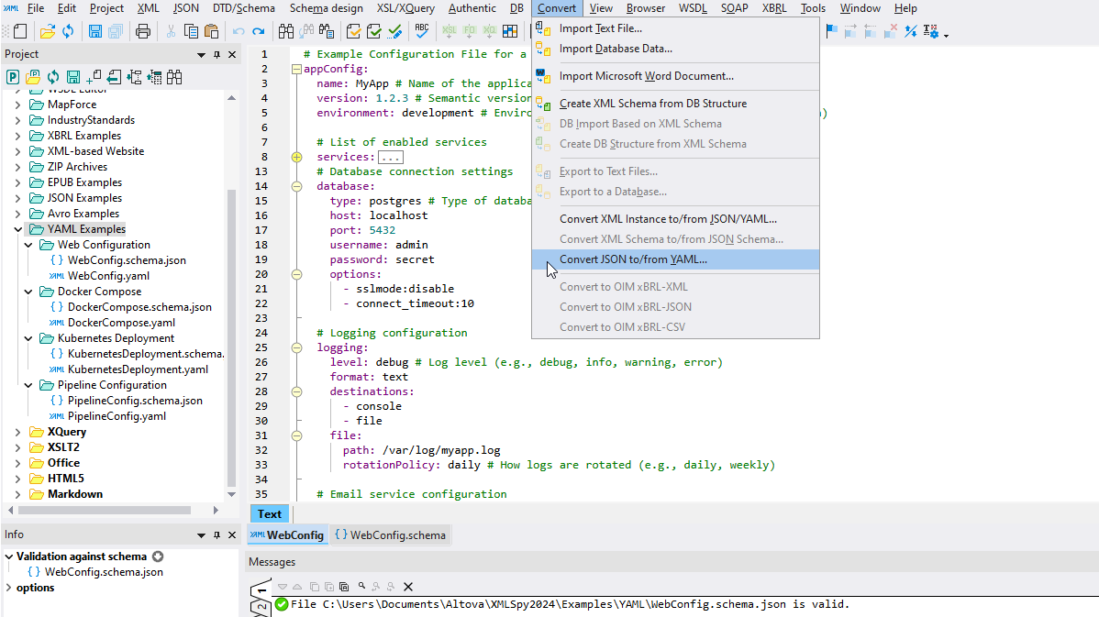The image size is (1099, 617).
Task: Click the Check well-formedness icon
Action: [354, 30]
